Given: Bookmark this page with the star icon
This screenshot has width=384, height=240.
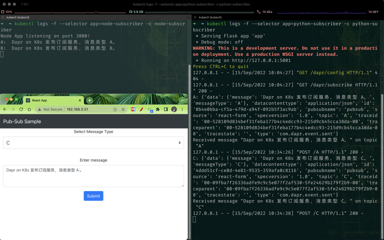Looking at the screenshot, I should tap(123, 109).
